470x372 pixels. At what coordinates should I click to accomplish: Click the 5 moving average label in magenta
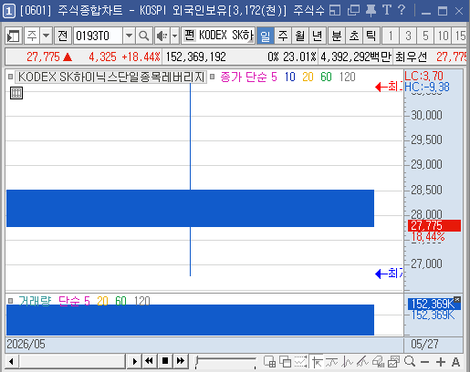[274, 77]
